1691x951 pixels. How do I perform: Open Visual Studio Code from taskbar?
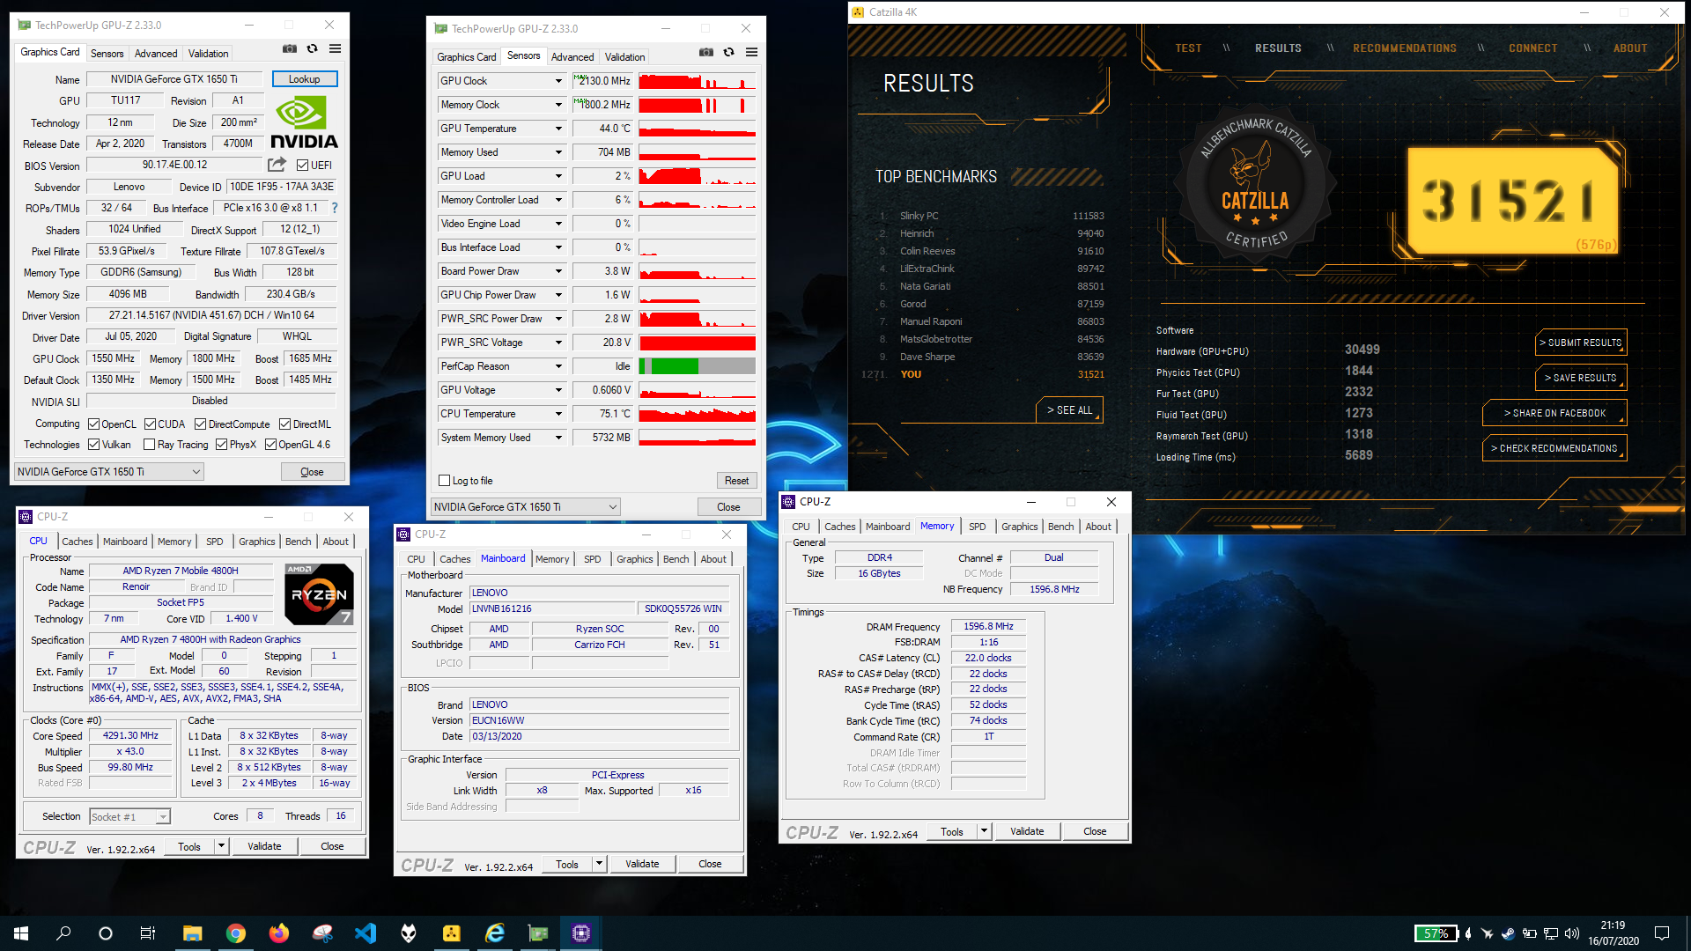pyautogui.click(x=366, y=933)
